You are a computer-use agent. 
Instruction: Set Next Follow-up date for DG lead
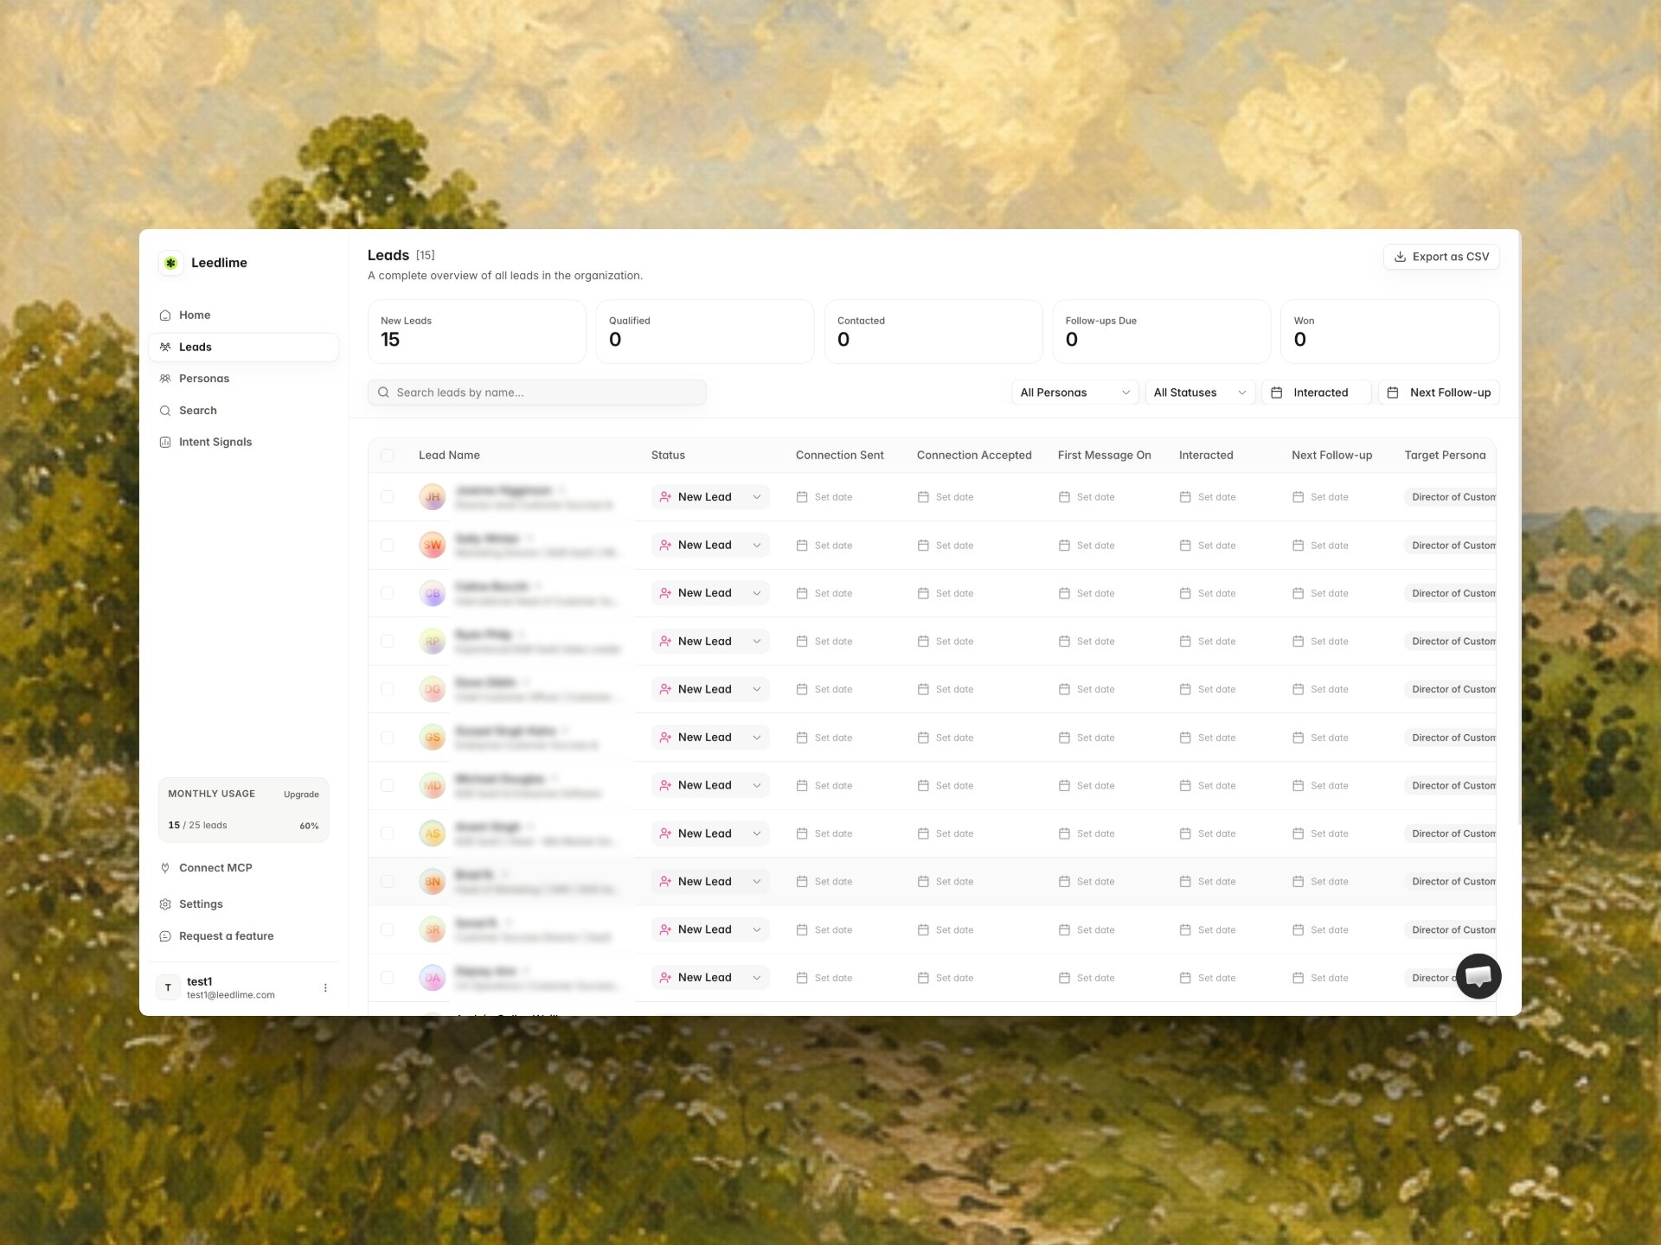pos(1320,689)
